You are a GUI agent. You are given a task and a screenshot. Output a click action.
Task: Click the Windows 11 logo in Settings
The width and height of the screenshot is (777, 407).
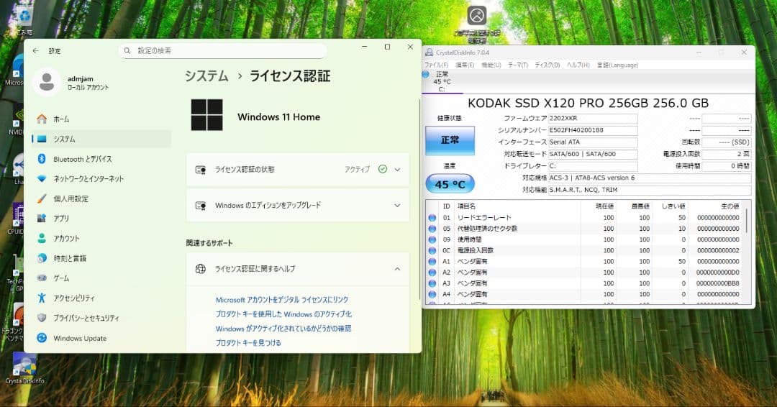(x=206, y=115)
